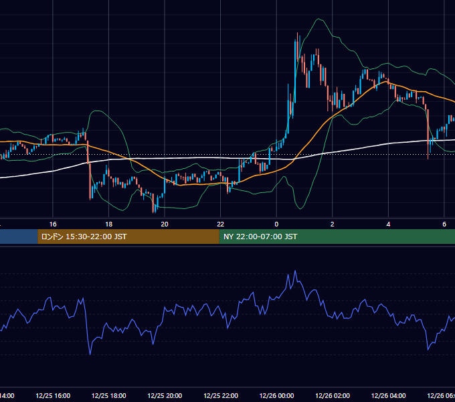This screenshot has width=455, height=402.
Task: Click the 6 hour label on price chart axis
Action: pyautogui.click(x=444, y=224)
